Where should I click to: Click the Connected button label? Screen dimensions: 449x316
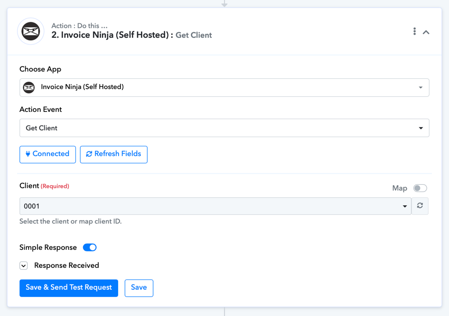click(51, 154)
